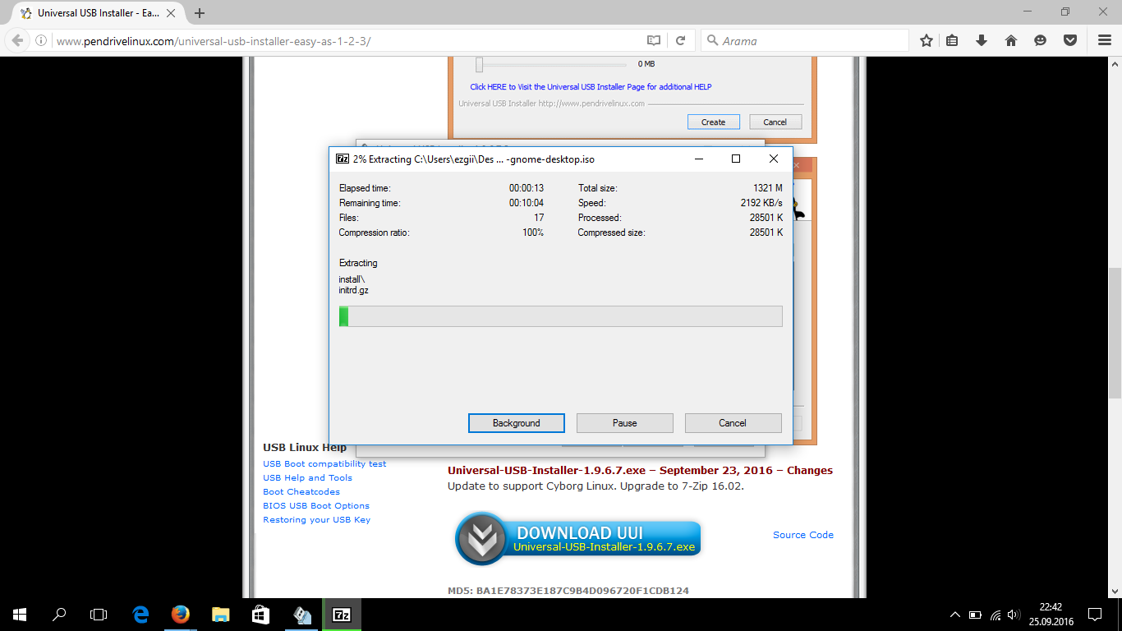The height and width of the screenshot is (631, 1122).
Task: Reload the page with refresh icon
Action: tap(680, 40)
